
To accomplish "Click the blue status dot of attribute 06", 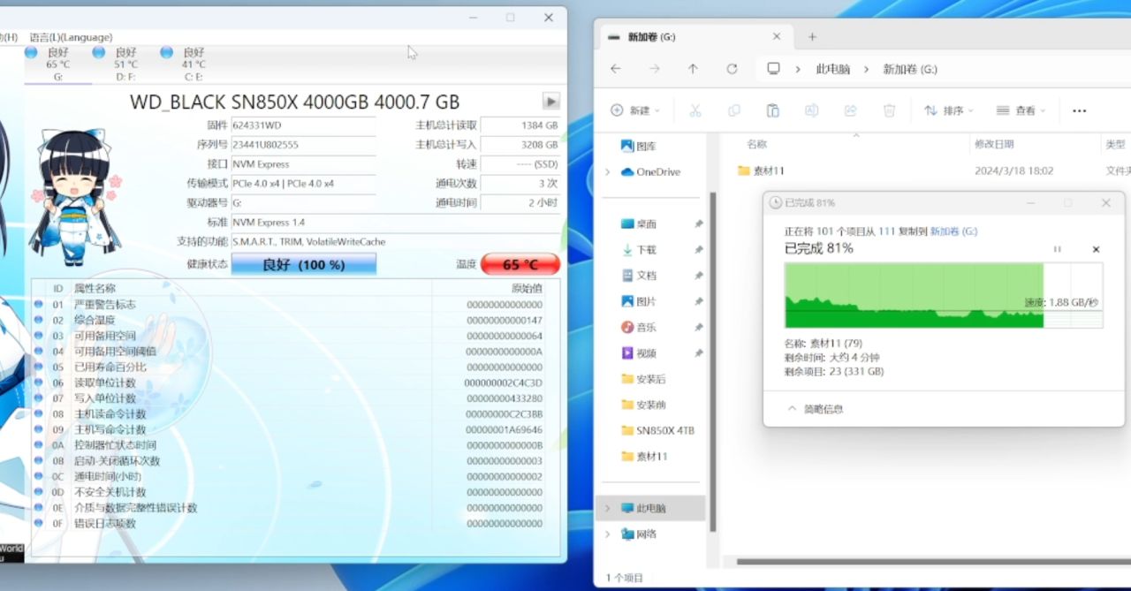I will (39, 383).
